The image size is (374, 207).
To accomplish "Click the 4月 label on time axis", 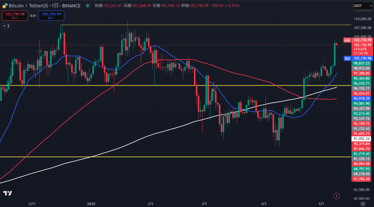I will click(264, 204).
